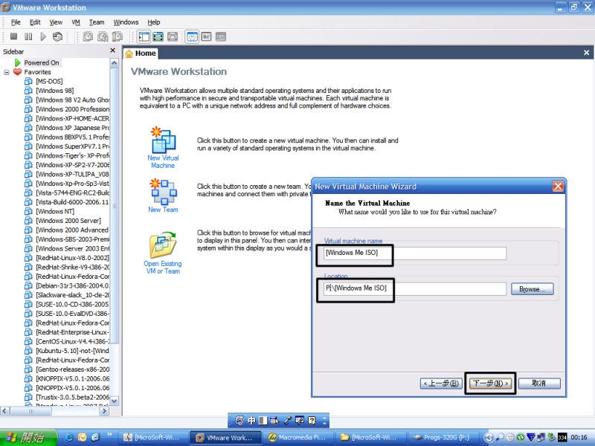Open the File menu
The width and height of the screenshot is (595, 446).
pyautogui.click(x=16, y=22)
